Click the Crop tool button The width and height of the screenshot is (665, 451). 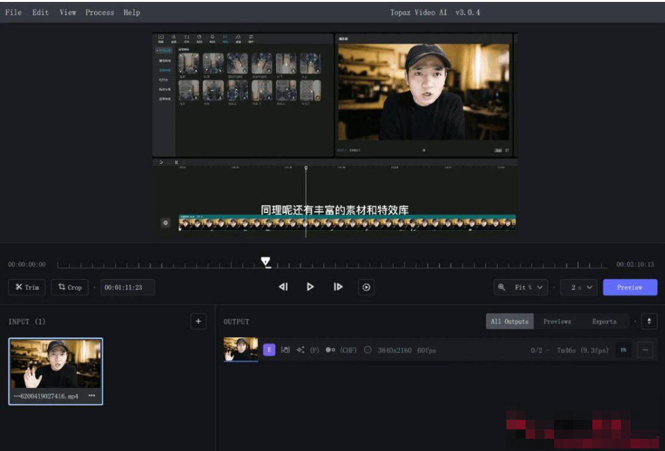(x=69, y=288)
